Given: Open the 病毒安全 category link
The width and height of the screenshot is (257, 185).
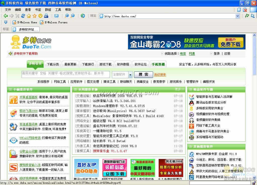Looking at the screenshot, I should (143, 81).
